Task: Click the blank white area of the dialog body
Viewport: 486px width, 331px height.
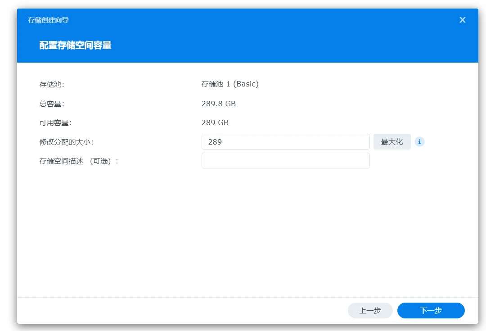Action: point(247,234)
